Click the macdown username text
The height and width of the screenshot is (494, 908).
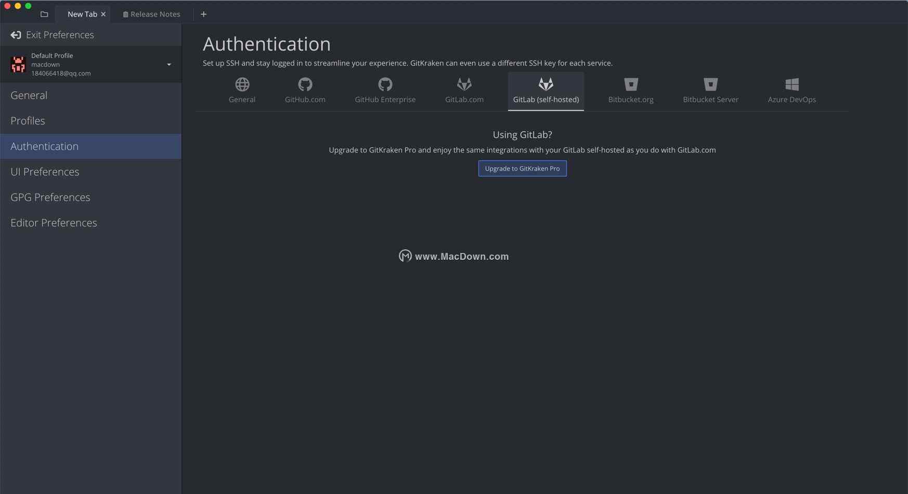click(x=45, y=65)
